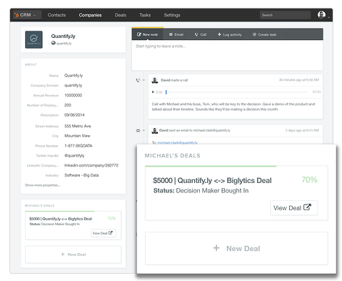Viewport: 342px width, 281px height.
Task: Open the michael.clark@quantify.ly recipient link
Action: (x=177, y=142)
